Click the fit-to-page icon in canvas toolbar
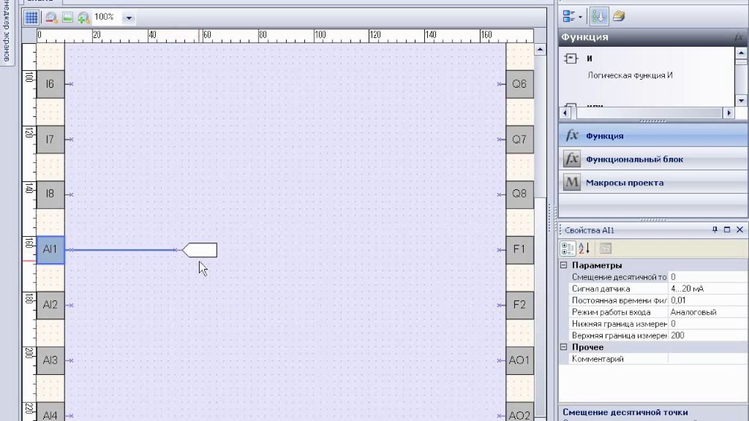749x421 pixels. click(67, 18)
